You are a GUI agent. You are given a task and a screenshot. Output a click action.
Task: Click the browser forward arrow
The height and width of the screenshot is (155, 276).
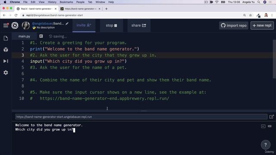point(10,15)
